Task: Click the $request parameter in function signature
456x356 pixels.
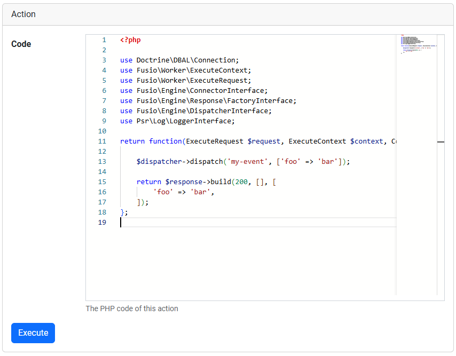Action: (x=264, y=141)
